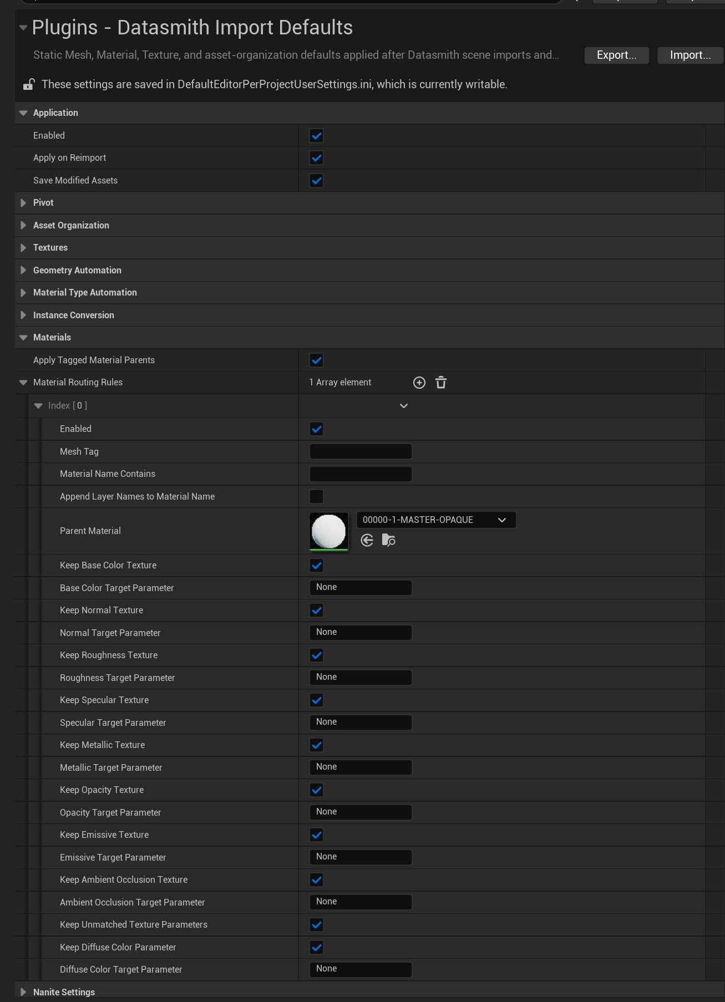Focus the Material Name Contains field

coord(361,474)
